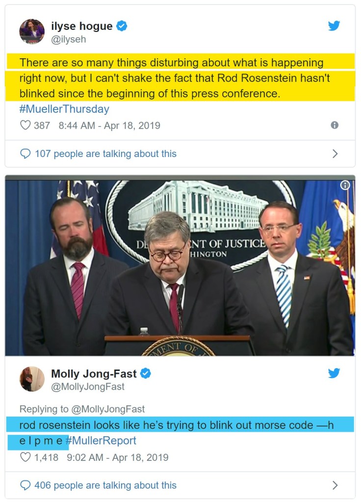This screenshot has height=503, width=361.
Task: Click info icon on press conference photo
Action: pyautogui.click(x=345, y=185)
